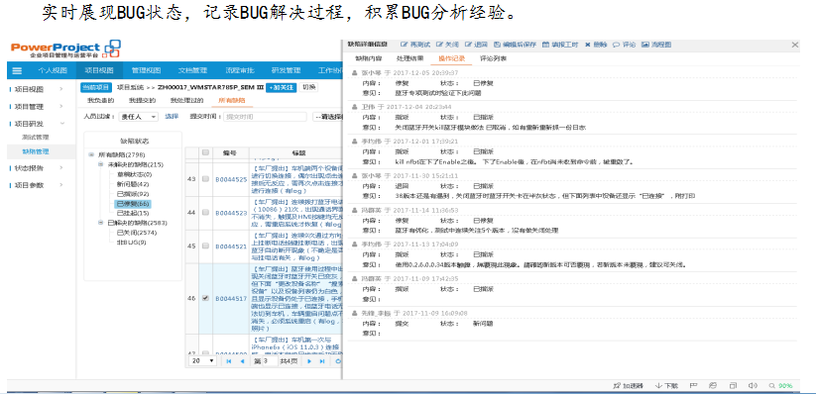Go to next page in pager
816x394 pixels.
point(309,360)
